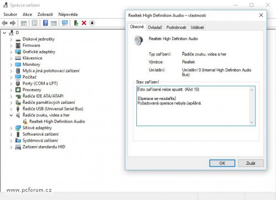Click the Forward arrow toolbar icon

pos(13,23)
